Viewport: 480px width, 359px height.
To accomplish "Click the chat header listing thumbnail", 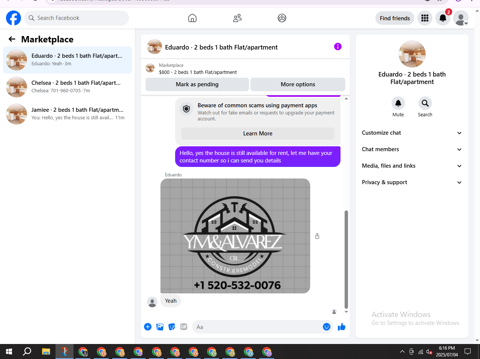I will pyautogui.click(x=154, y=47).
